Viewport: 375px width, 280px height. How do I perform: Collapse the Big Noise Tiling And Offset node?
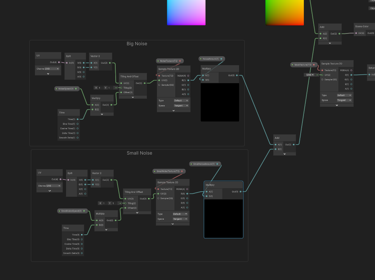click(133, 97)
